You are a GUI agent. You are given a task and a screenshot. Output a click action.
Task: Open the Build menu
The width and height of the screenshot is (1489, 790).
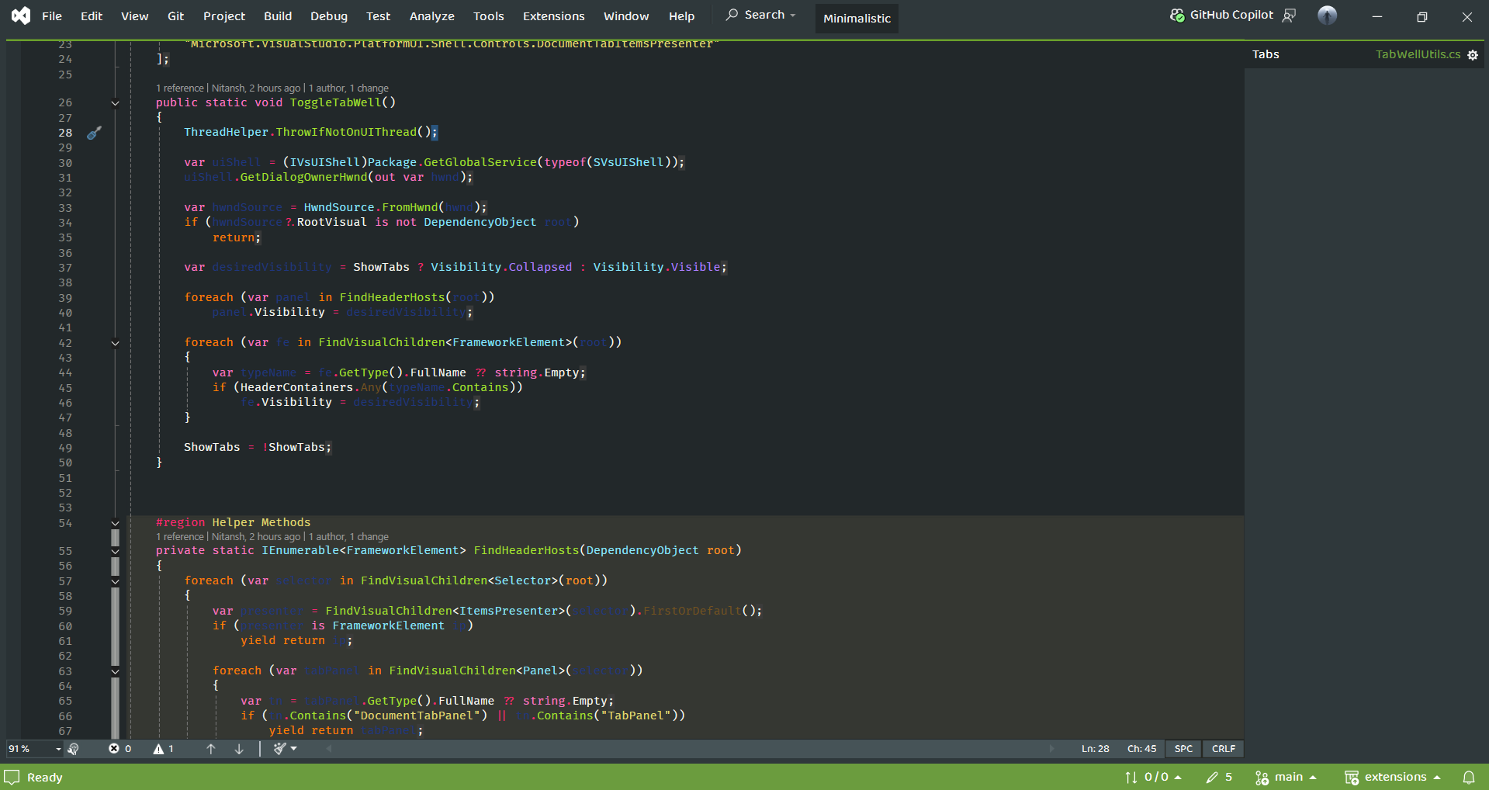[x=278, y=16]
